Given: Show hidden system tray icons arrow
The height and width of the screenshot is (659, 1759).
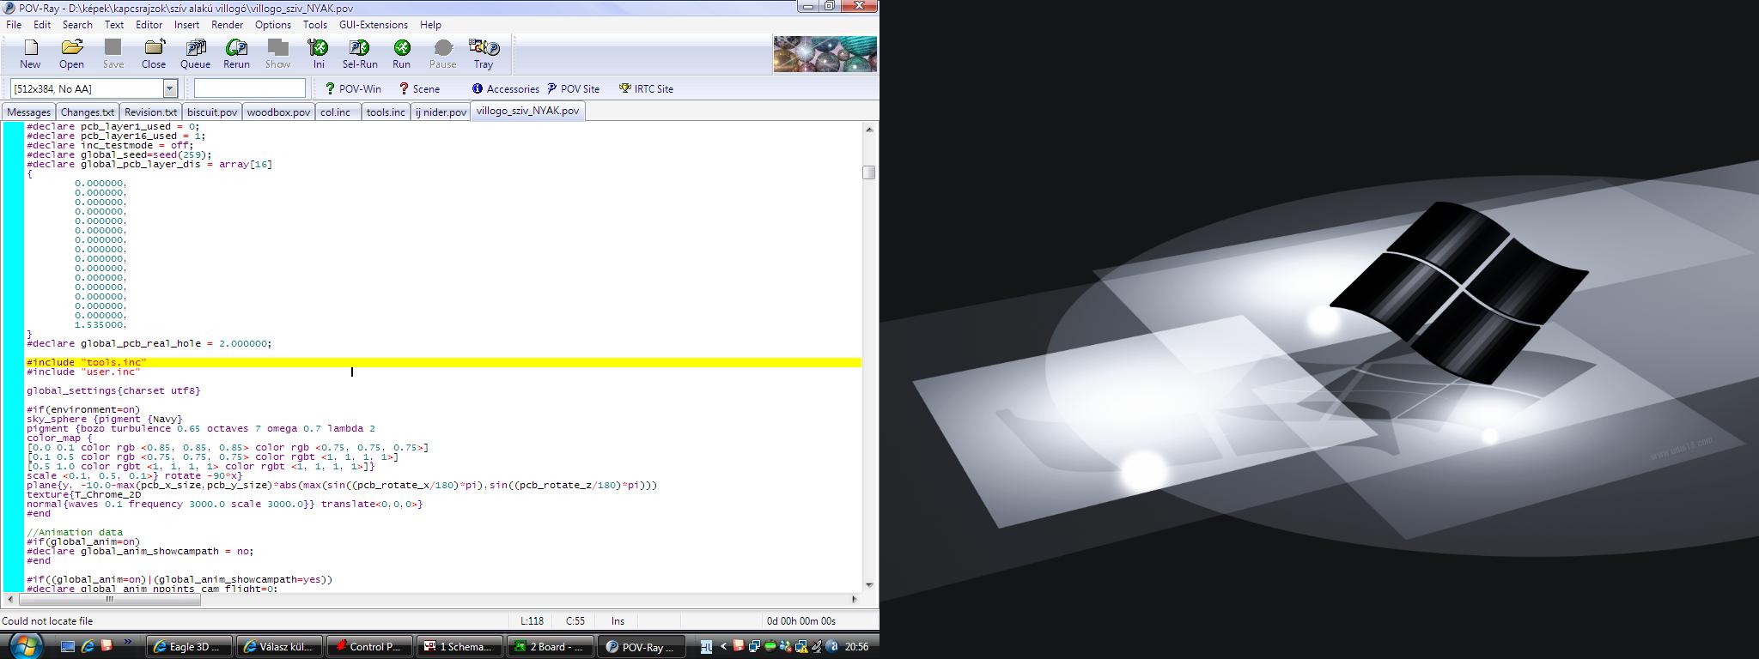Looking at the screenshot, I should [723, 646].
